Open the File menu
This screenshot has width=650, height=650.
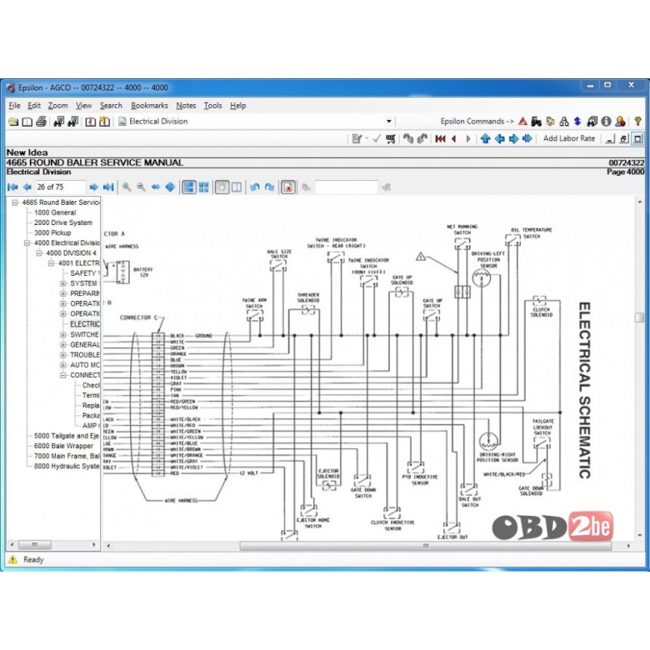[14, 106]
